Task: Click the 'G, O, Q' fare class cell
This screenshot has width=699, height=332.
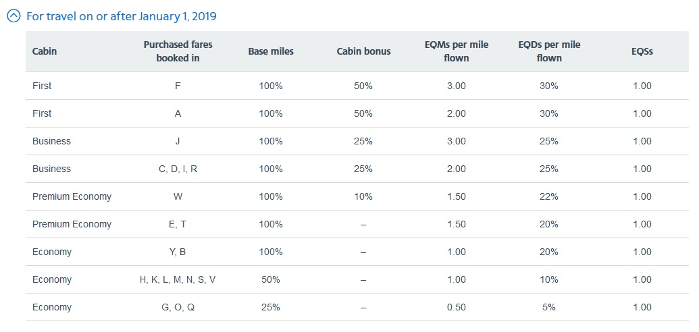Action: tap(178, 307)
